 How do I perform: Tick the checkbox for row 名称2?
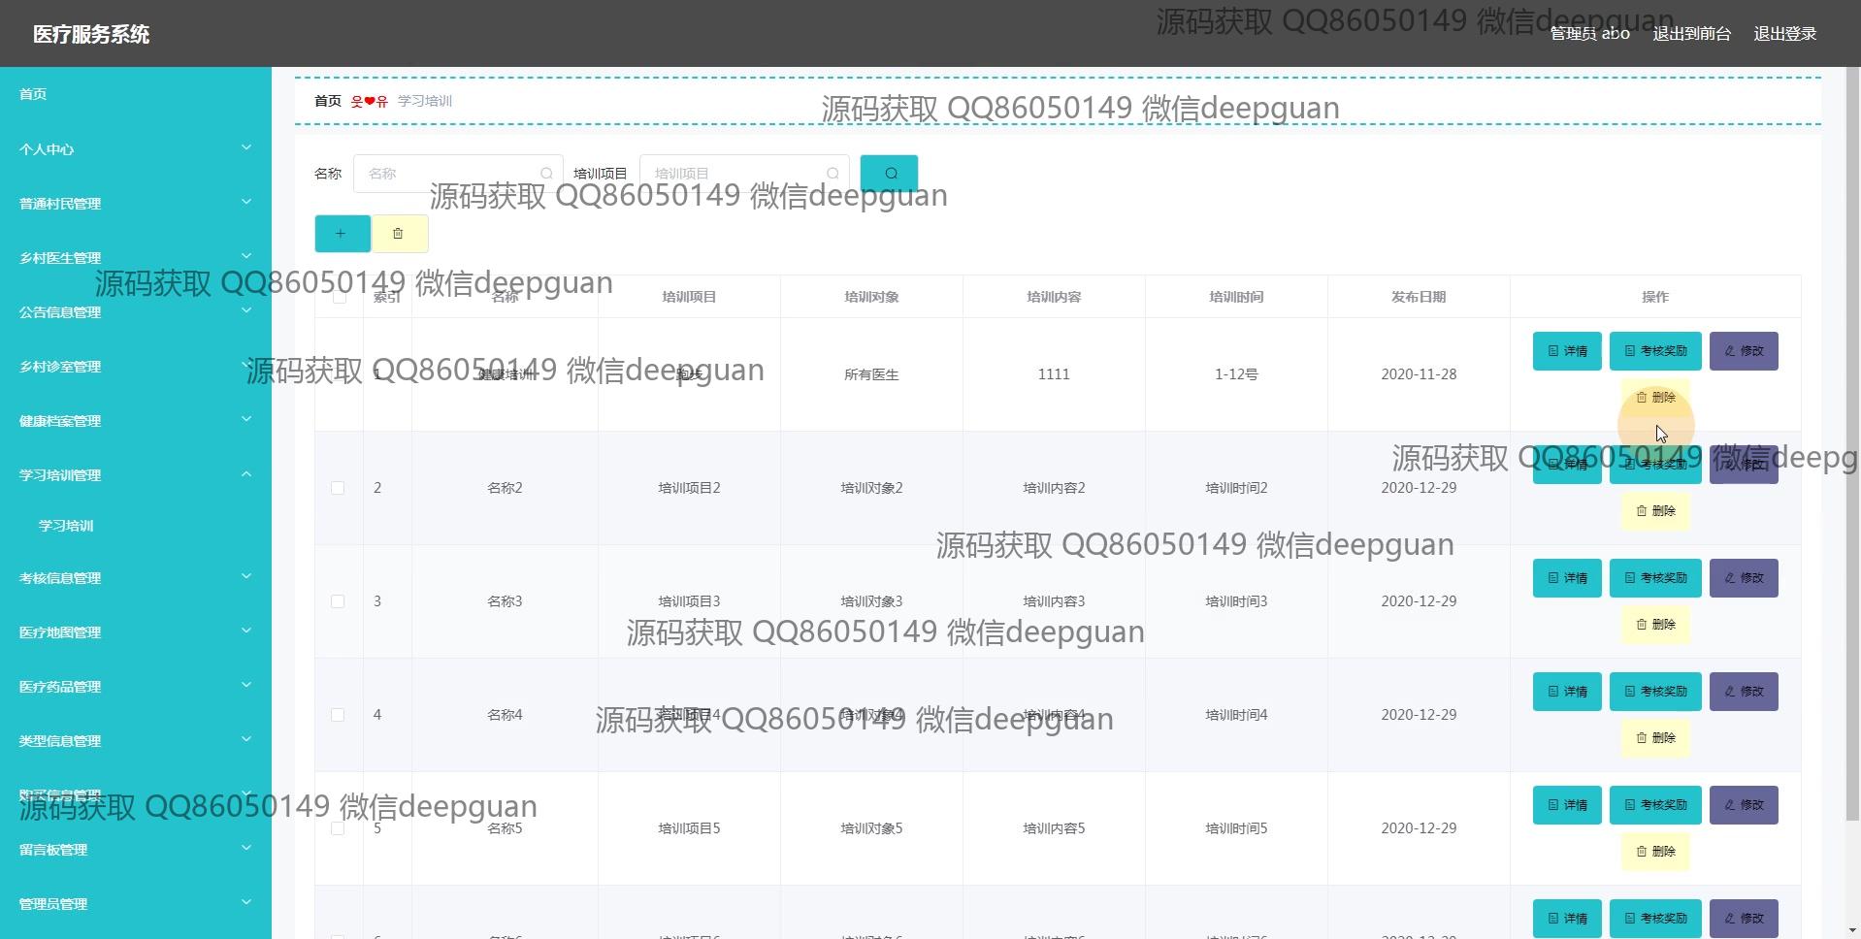338,488
